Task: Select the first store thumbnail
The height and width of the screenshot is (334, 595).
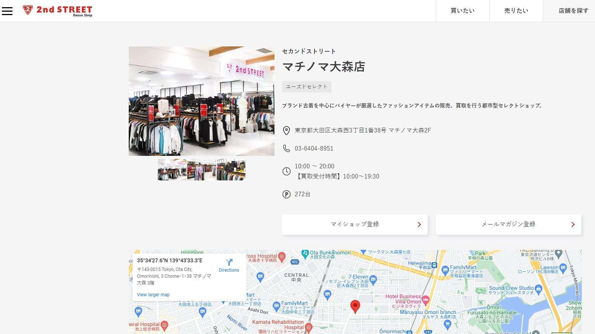Action: [172, 170]
